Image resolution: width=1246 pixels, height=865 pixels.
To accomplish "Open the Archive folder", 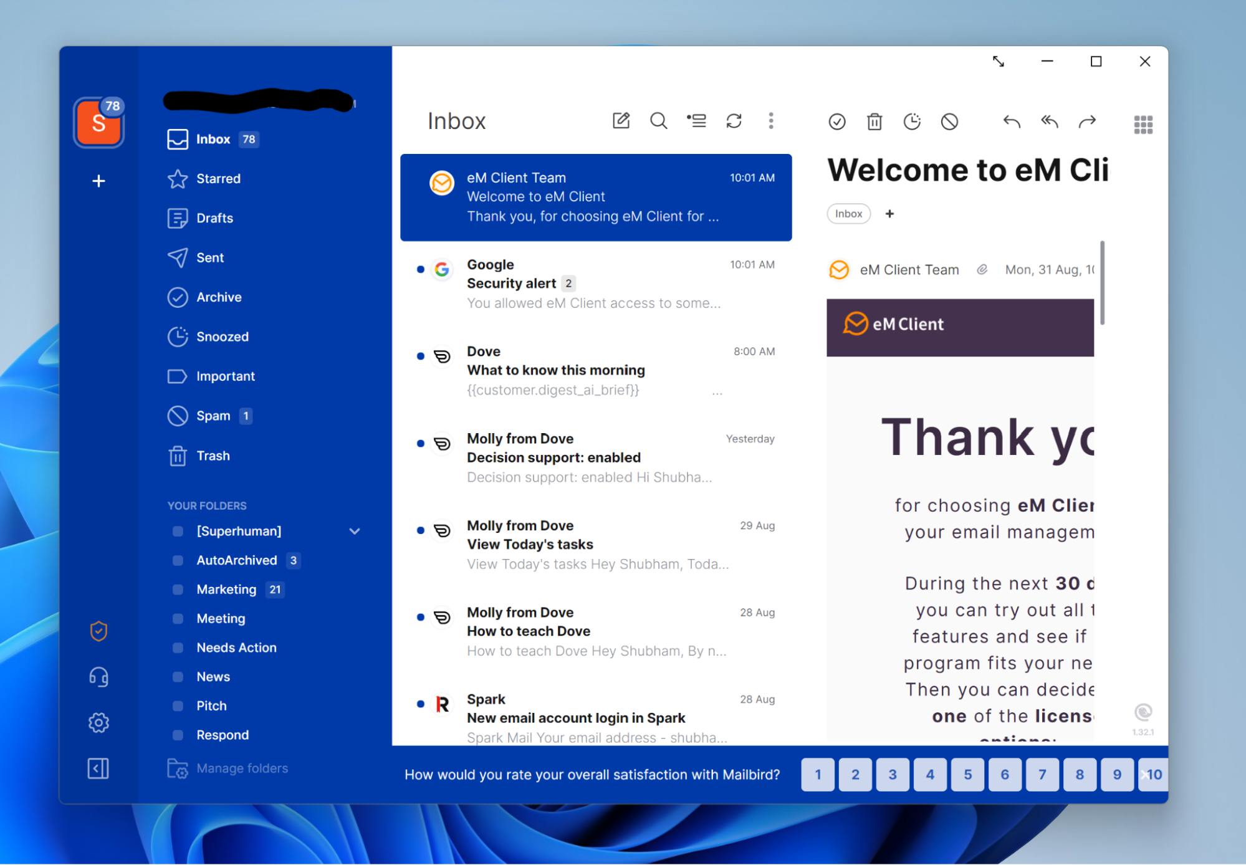I will 205,297.
